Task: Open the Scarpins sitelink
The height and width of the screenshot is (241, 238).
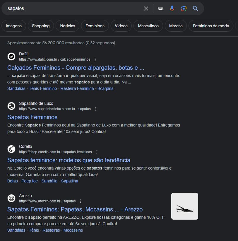Action: (x=105, y=88)
